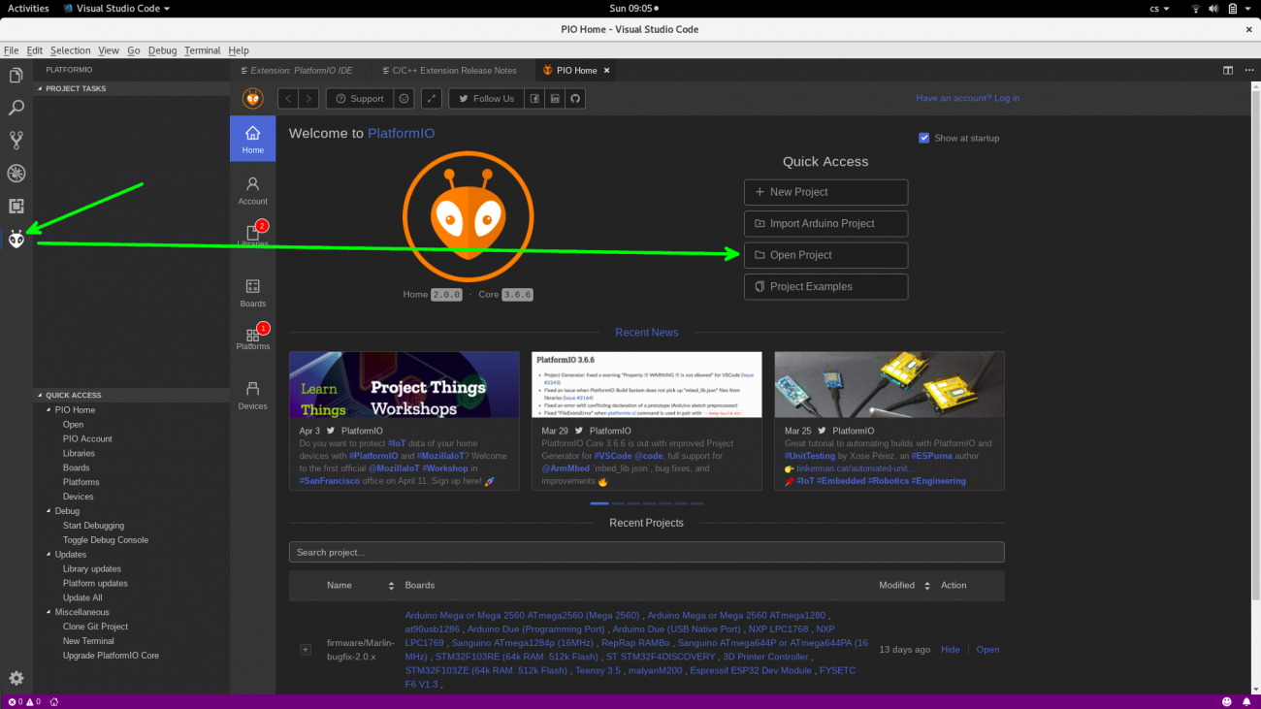Viewport: 1261px width, 709px height.
Task: Open the GitHub icon in PIO toolbar
Action: (575, 98)
